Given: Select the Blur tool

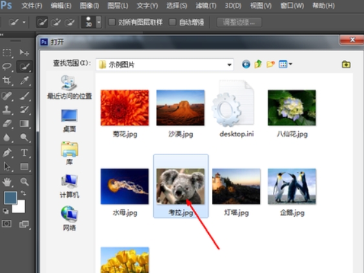Looking at the screenshot, I should tap(6, 137).
